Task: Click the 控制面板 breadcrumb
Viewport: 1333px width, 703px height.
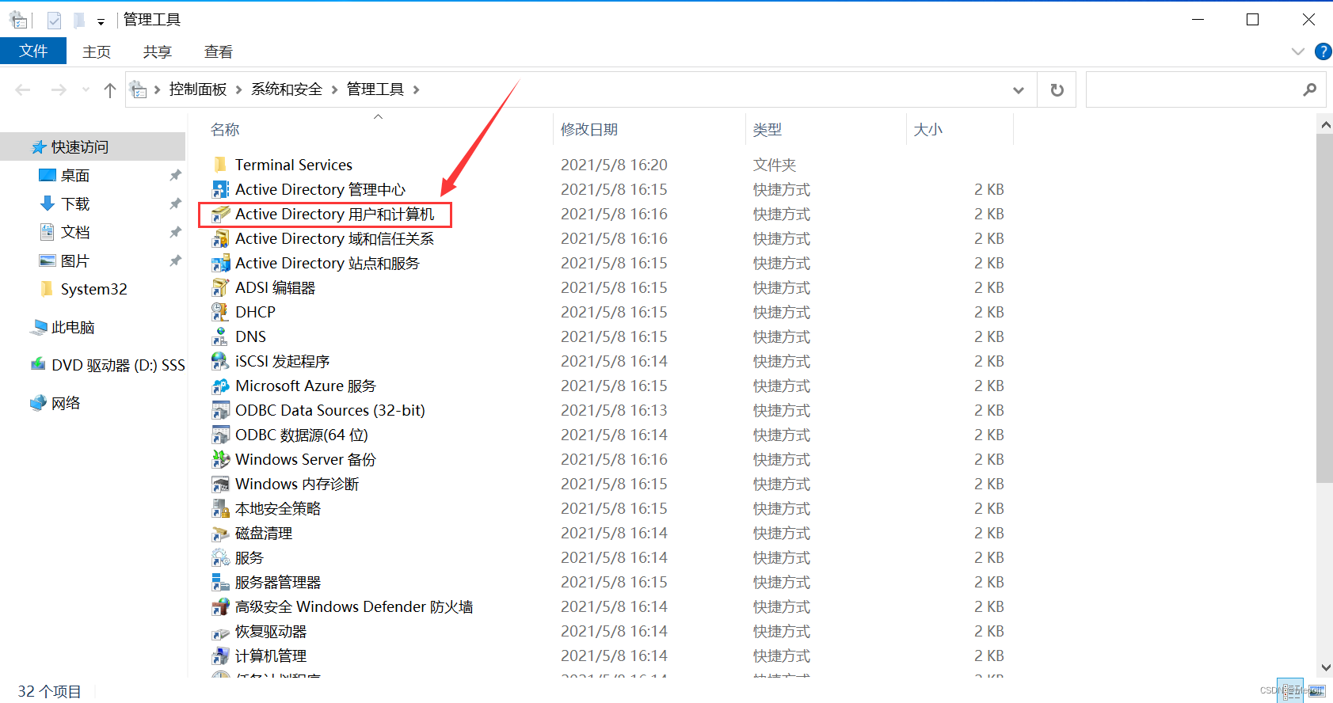Action: [x=198, y=89]
